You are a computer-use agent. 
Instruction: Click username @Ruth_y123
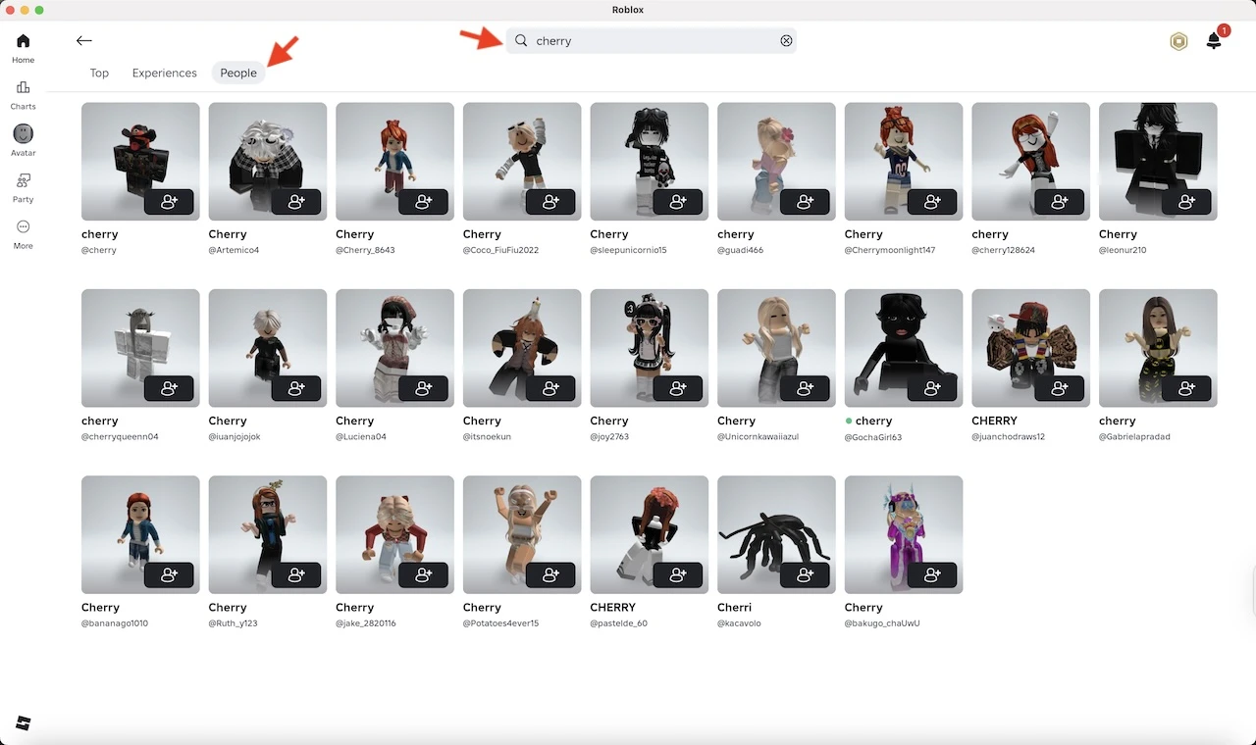(x=234, y=622)
